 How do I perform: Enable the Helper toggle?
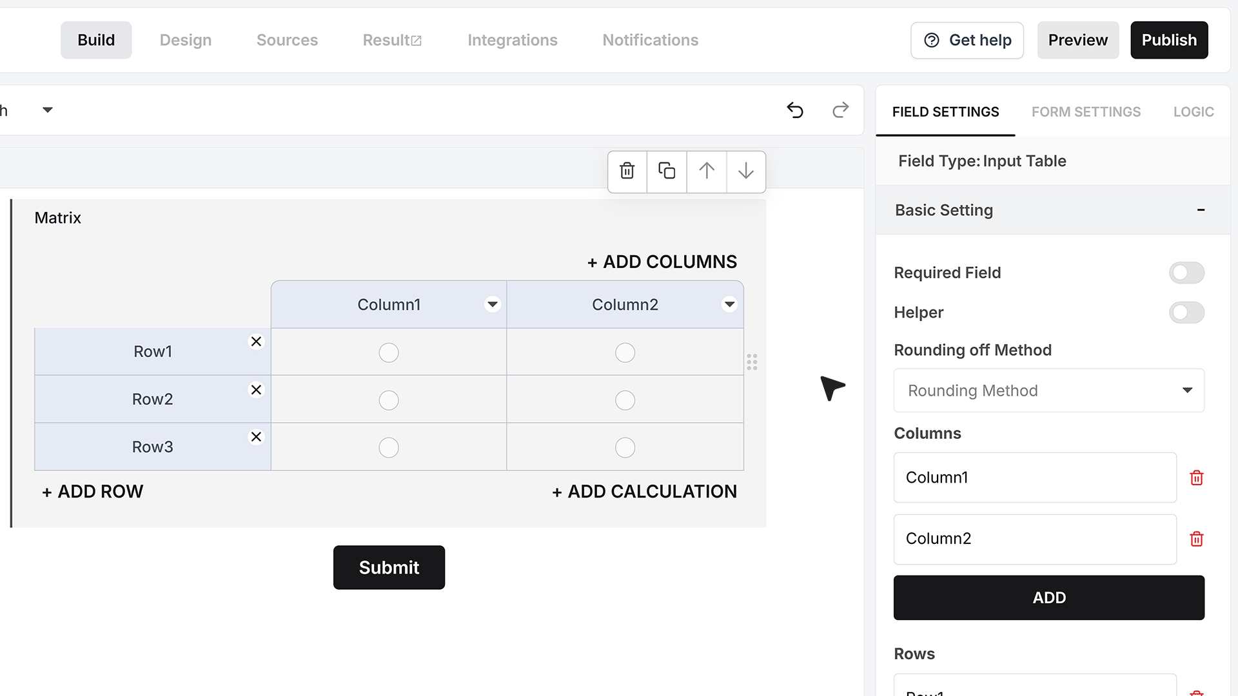click(1186, 313)
